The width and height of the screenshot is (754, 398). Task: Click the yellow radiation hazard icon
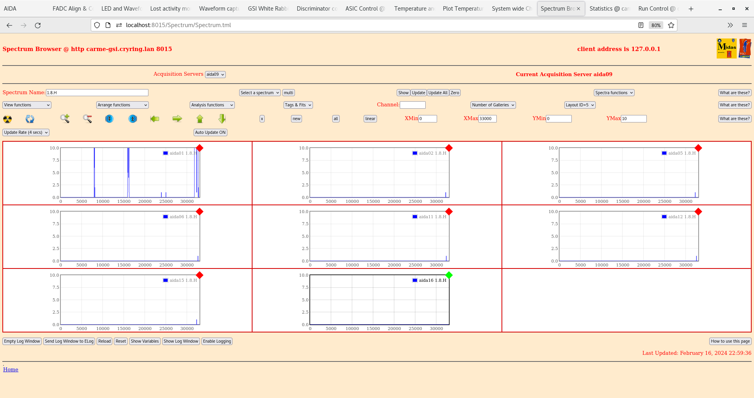tap(7, 119)
